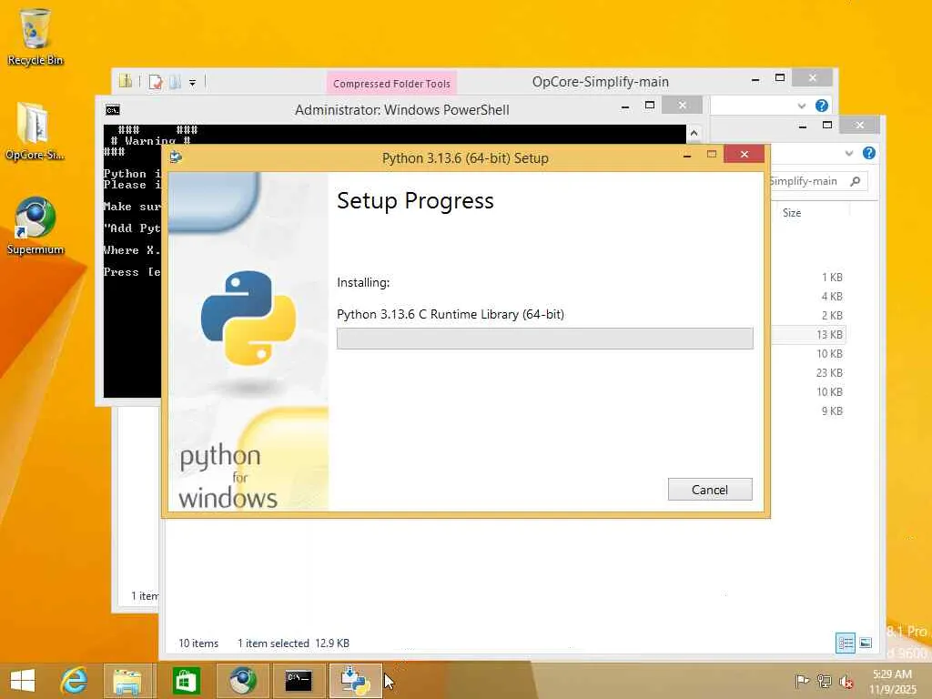Minimize the PowerShell window
The width and height of the screenshot is (932, 699).
pyautogui.click(x=625, y=107)
